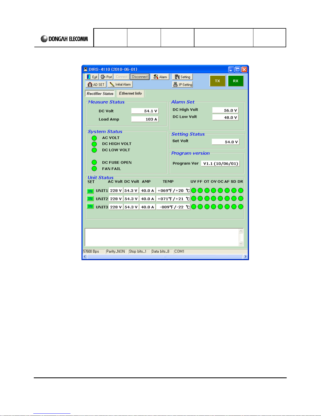Viewport: 321px width, 416px height.
Task: Click UNIT3 AMP 40.0 A cell
Action: click(x=148, y=207)
